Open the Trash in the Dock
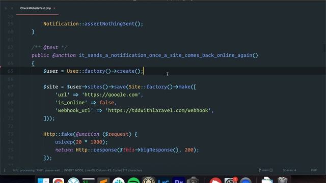Screen dimensions: 326x183 point(282,180)
